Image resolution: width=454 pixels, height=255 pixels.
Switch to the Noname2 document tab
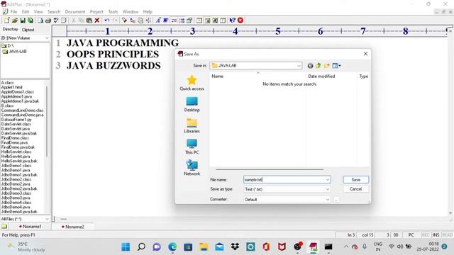tap(73, 227)
